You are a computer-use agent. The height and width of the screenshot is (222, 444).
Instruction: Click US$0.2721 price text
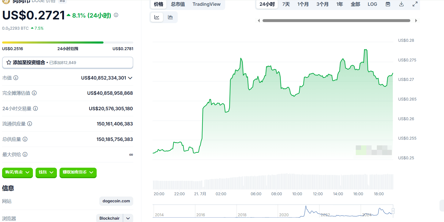click(33, 15)
